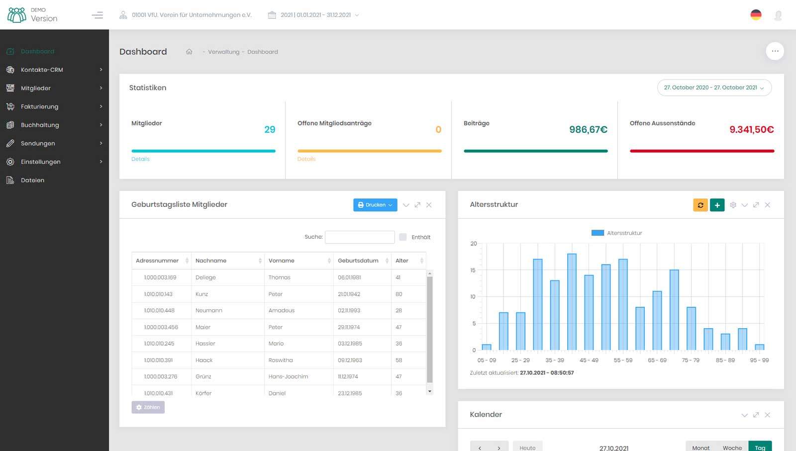The image size is (796, 451).
Task: Maximize the Geburtstagsliste Mitglieder panel
Action: tap(417, 205)
